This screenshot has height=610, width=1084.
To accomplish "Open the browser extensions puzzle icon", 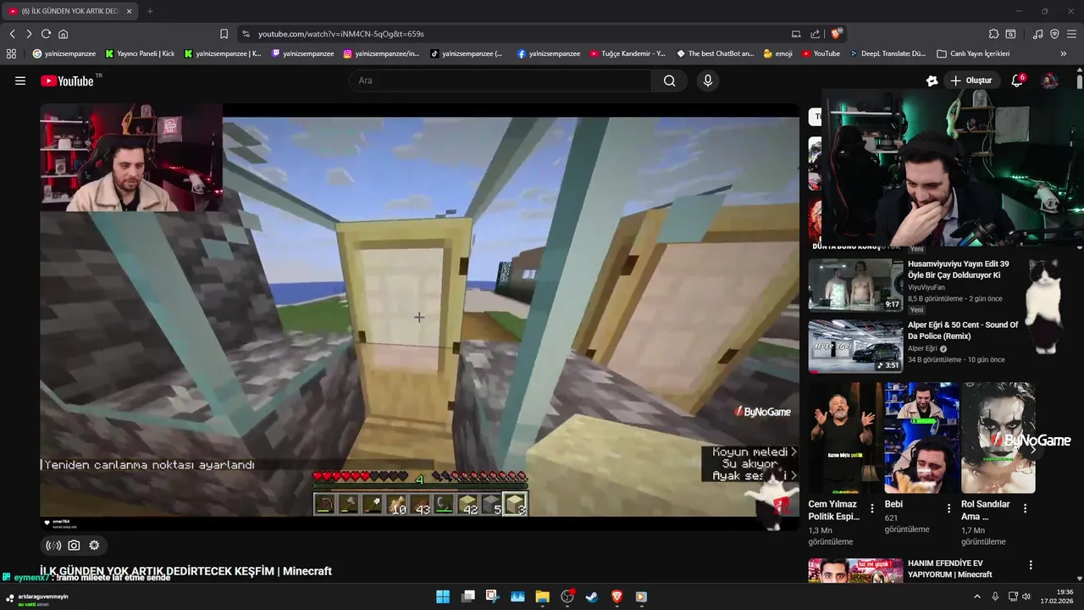I will 993,34.
